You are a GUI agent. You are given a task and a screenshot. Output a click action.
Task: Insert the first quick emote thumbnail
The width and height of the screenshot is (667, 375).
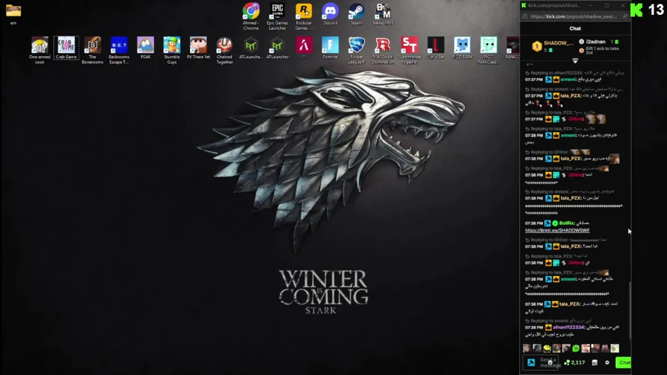coord(527,348)
